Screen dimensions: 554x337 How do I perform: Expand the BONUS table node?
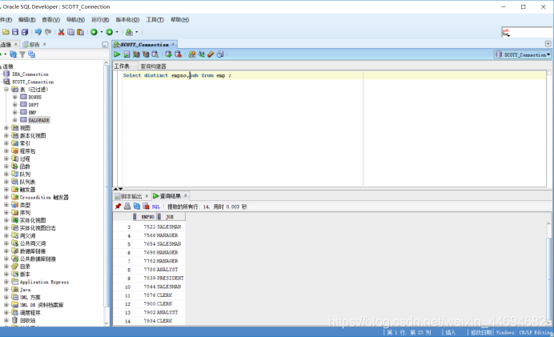pos(15,97)
